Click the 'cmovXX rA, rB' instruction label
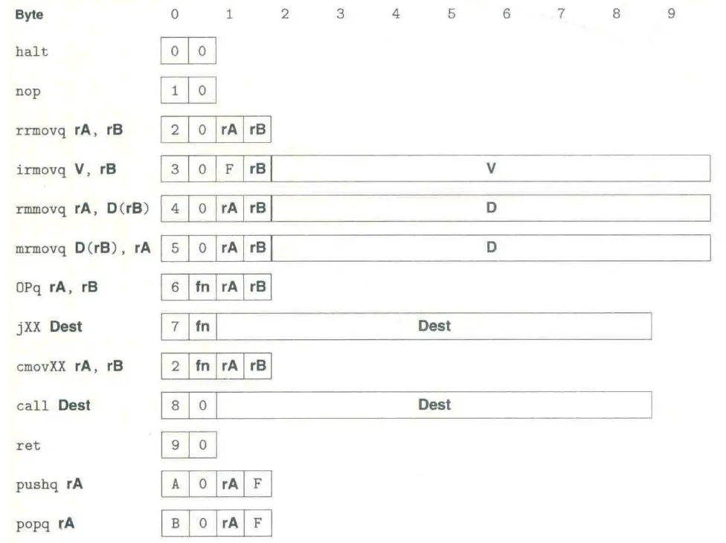 point(70,367)
